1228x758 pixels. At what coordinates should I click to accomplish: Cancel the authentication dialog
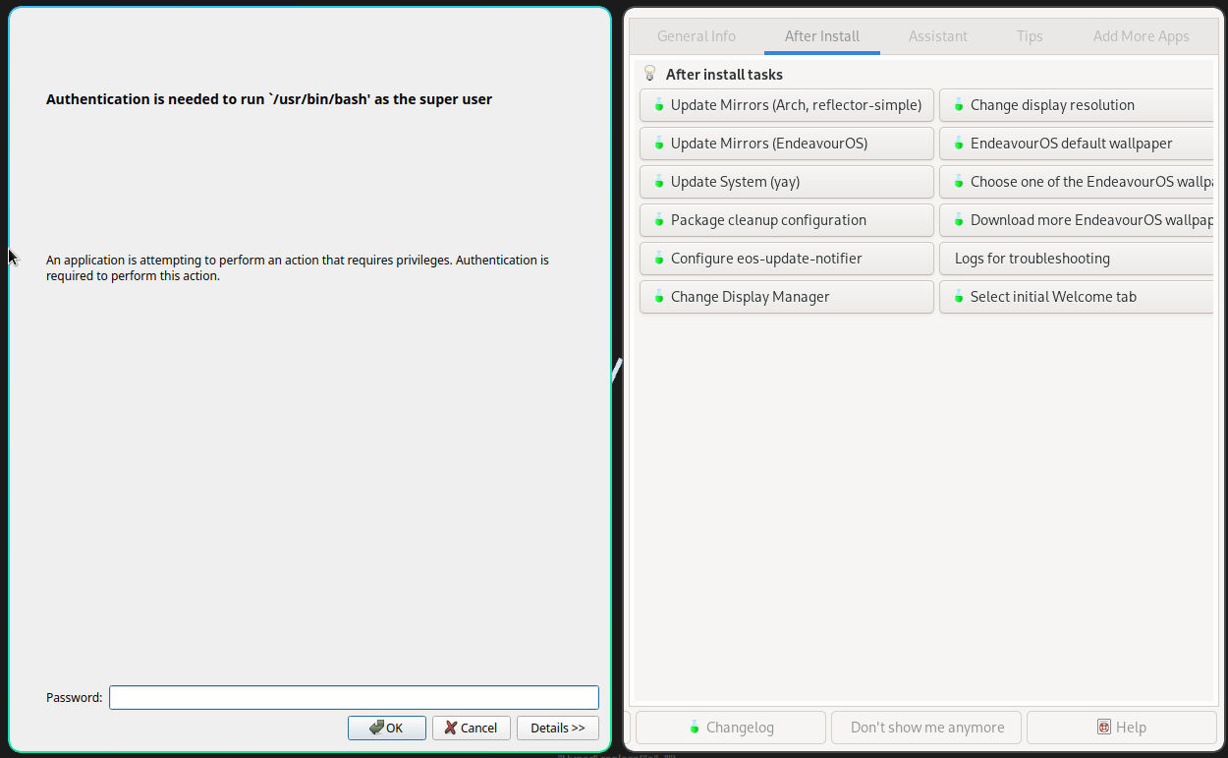(x=472, y=728)
